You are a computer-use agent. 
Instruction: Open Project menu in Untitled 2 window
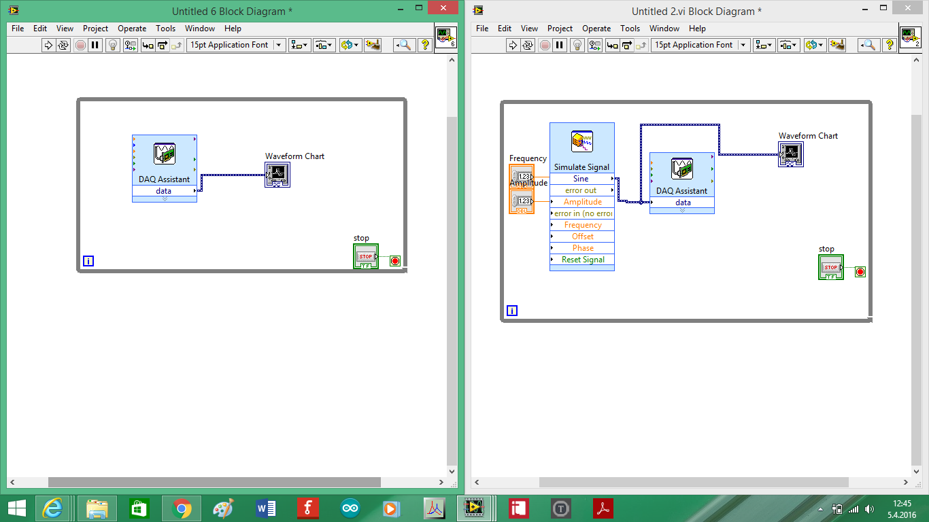click(560, 29)
